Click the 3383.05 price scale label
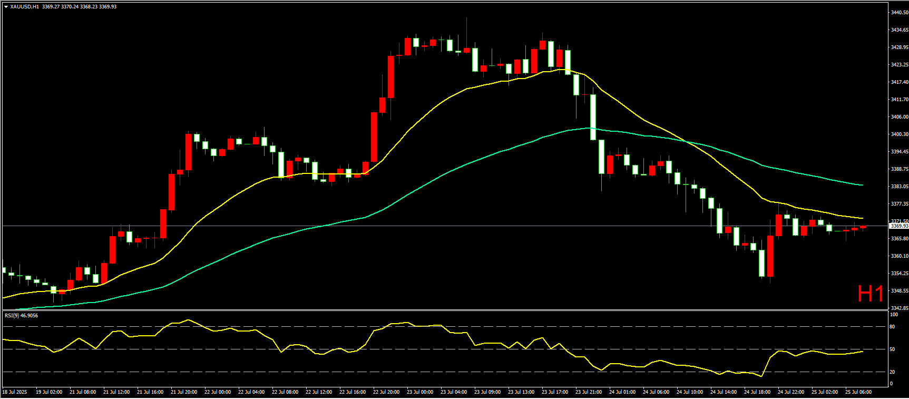This screenshot has width=909, height=399. [x=899, y=187]
